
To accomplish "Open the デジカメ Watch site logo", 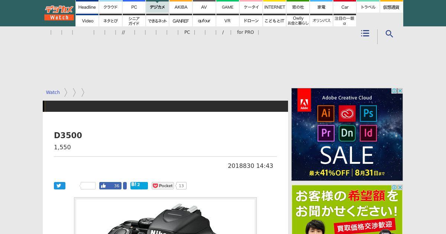I will click(x=59, y=13).
